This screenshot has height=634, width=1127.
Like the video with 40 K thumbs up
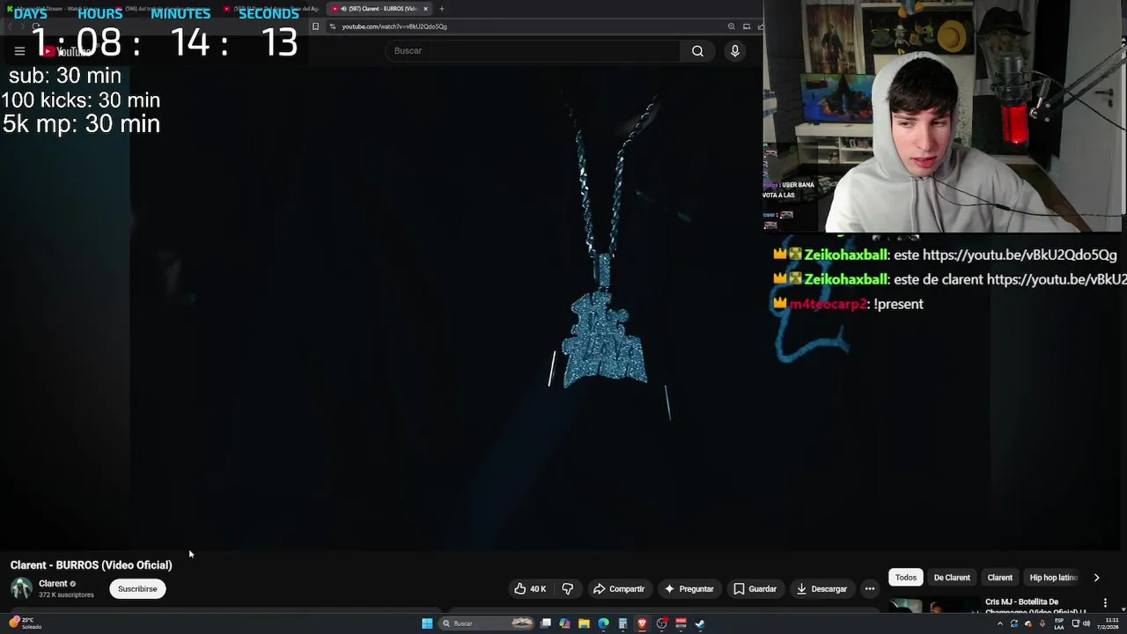530,589
